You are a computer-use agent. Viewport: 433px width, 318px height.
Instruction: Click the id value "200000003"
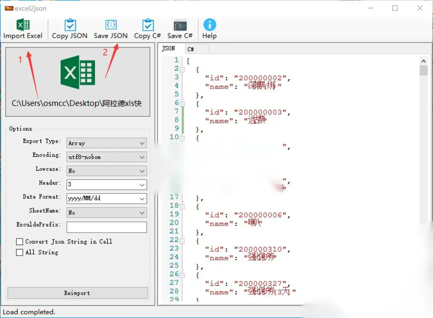[x=260, y=112]
